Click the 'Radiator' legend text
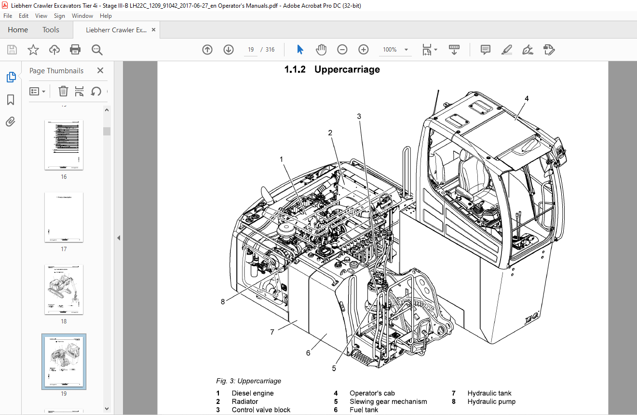The width and height of the screenshot is (637, 415). pos(245,402)
